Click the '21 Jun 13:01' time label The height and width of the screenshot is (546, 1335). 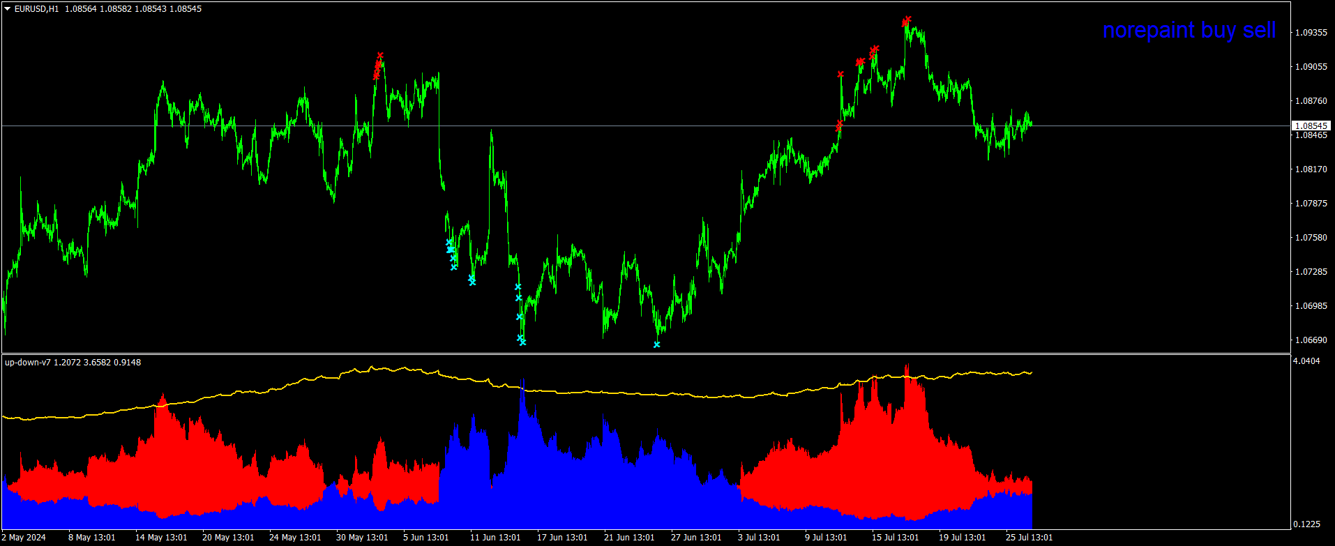tap(629, 538)
